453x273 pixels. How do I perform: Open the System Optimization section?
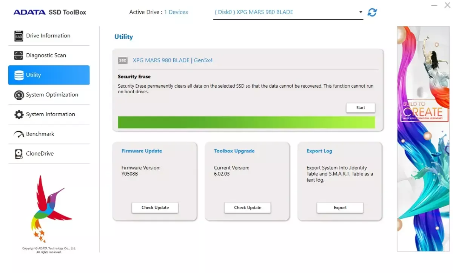[x=52, y=95]
